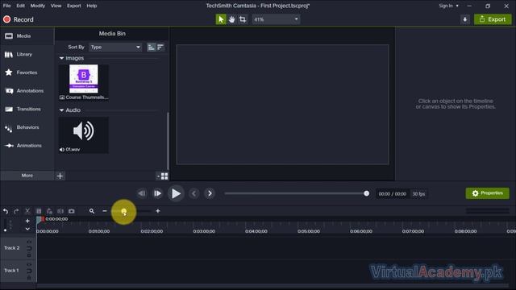Image resolution: width=516 pixels, height=290 pixels.
Task: Select the Crop tool
Action: (x=243, y=19)
